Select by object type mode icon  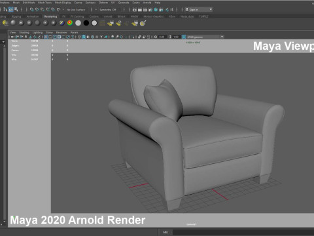point(10,9)
